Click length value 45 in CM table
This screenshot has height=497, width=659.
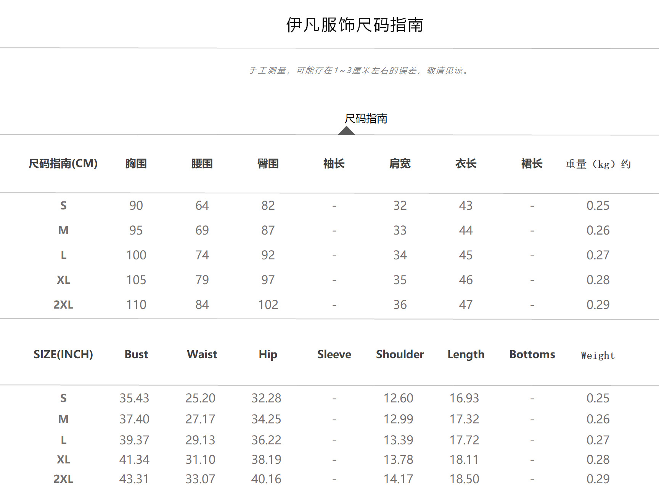pyautogui.click(x=466, y=255)
